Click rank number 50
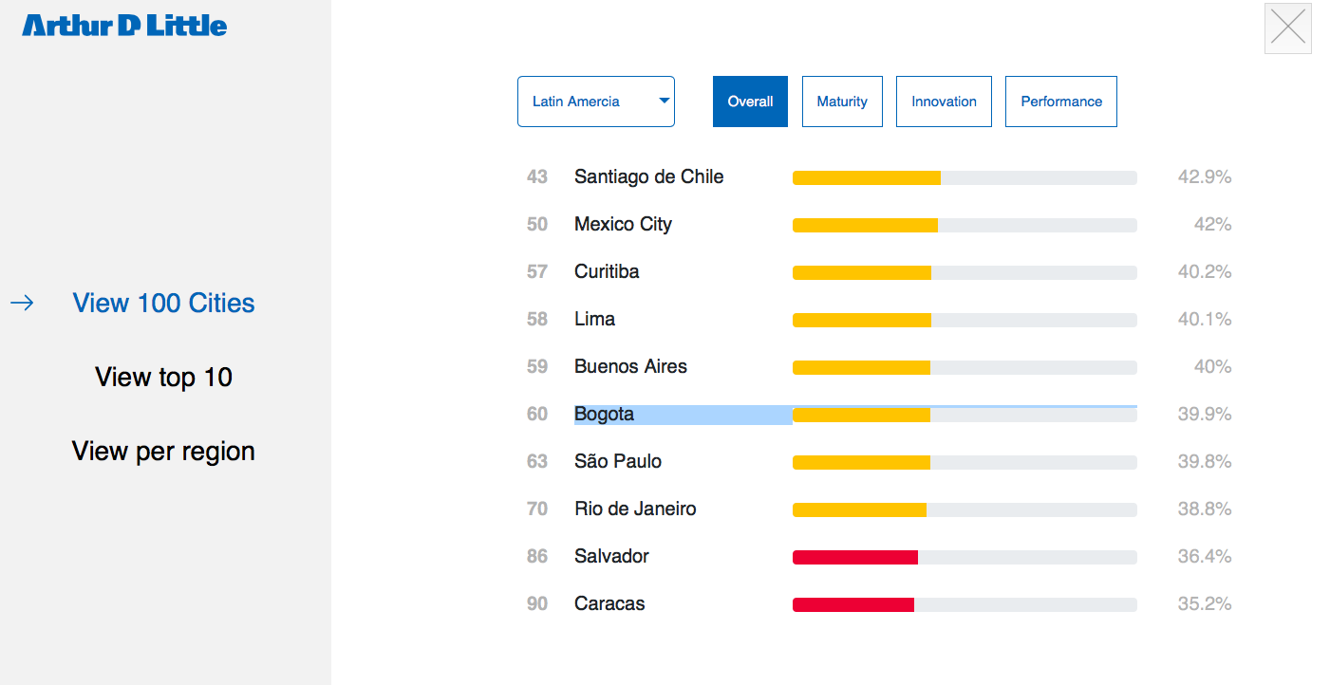The height and width of the screenshot is (685, 1330). point(537,224)
